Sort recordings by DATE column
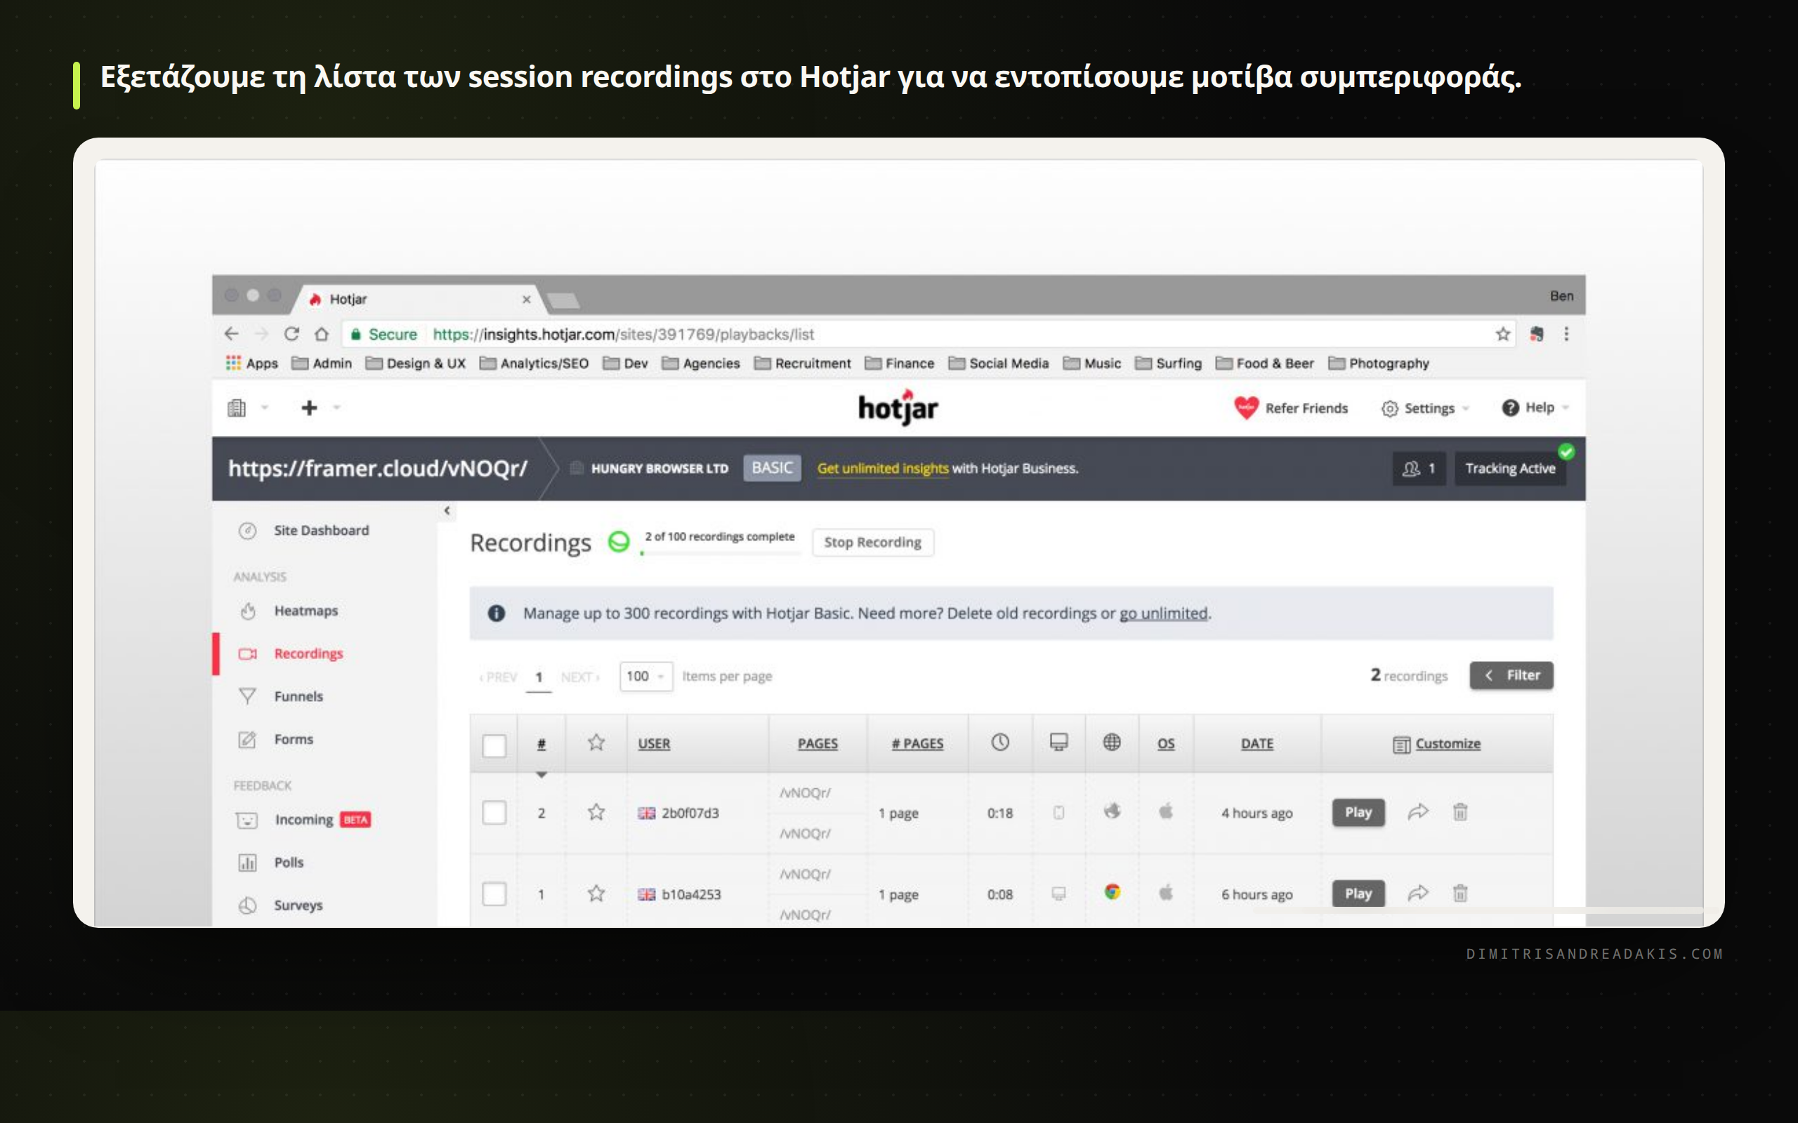The image size is (1798, 1123). click(x=1257, y=743)
